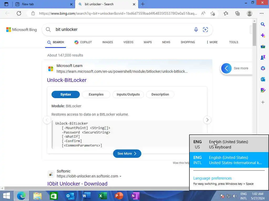
Task: Open File Explorer from taskbar
Action: point(37,196)
